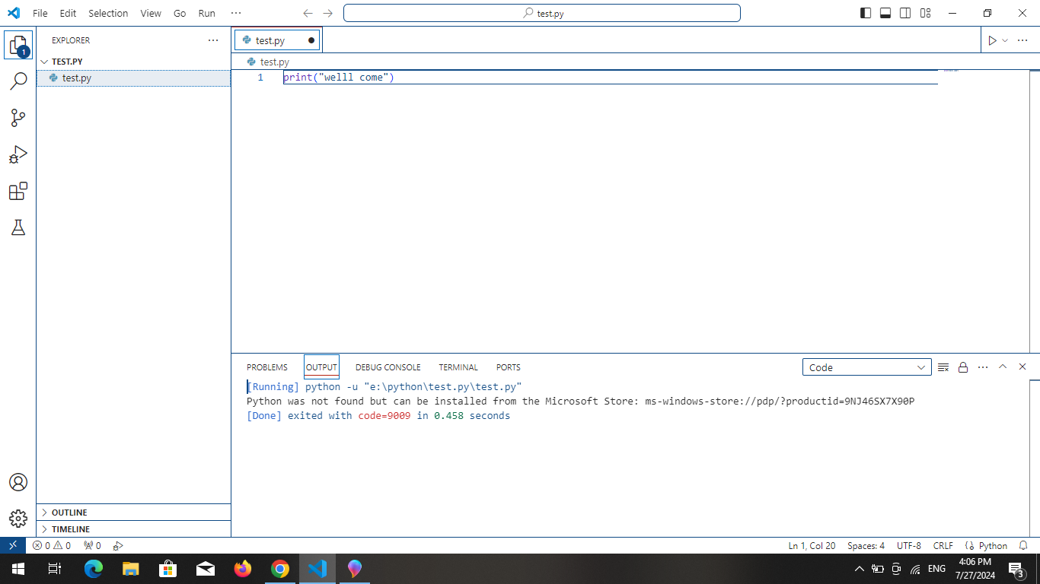The height and width of the screenshot is (584, 1040).
Task: Open the Source Control view
Action: (x=18, y=118)
